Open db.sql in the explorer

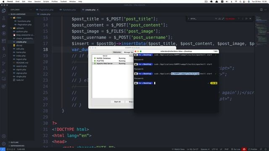[19, 45]
